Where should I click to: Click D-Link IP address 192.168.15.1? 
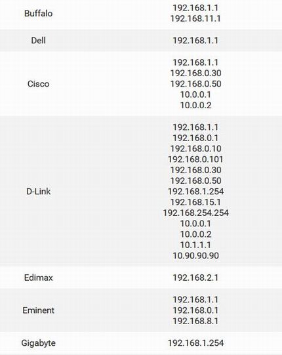click(195, 202)
